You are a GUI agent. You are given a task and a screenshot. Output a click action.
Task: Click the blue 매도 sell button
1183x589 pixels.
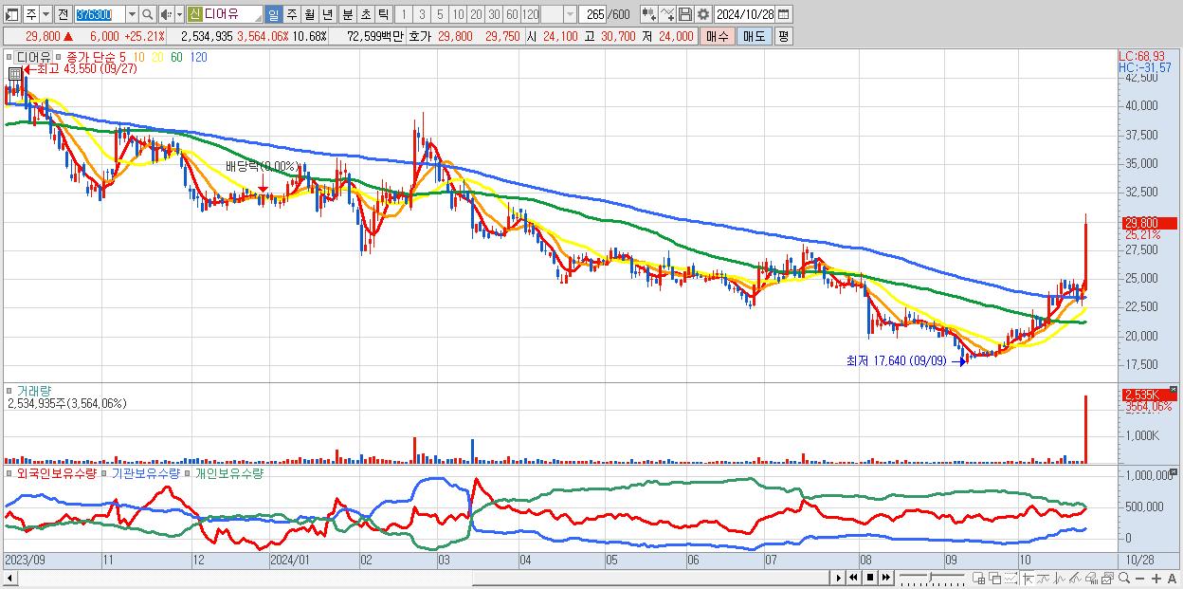click(755, 36)
